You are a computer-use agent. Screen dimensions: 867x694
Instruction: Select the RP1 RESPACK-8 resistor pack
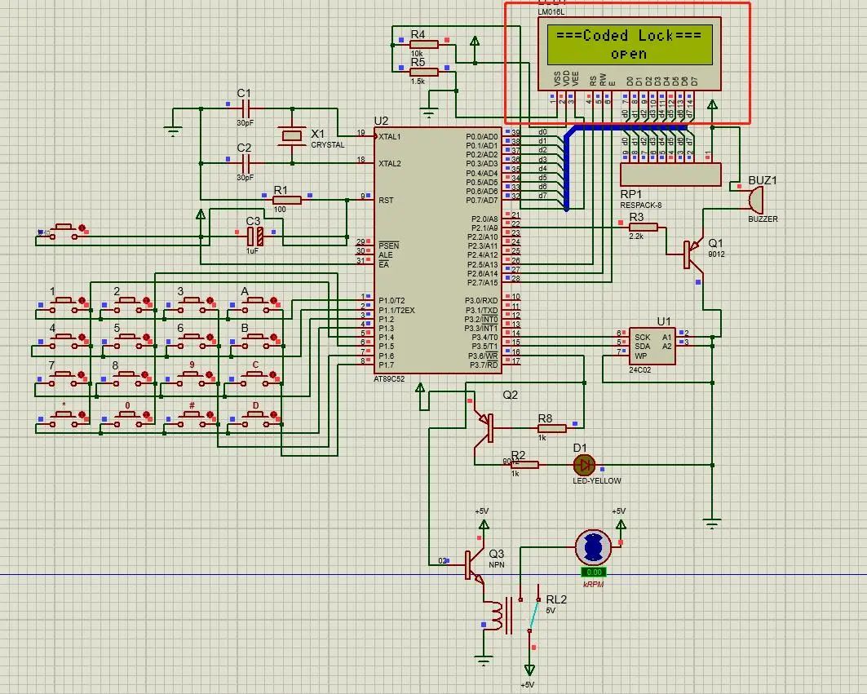point(670,175)
